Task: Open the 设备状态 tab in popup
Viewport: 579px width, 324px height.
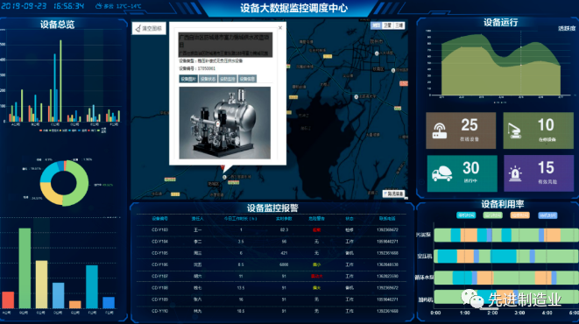Action: (208, 79)
